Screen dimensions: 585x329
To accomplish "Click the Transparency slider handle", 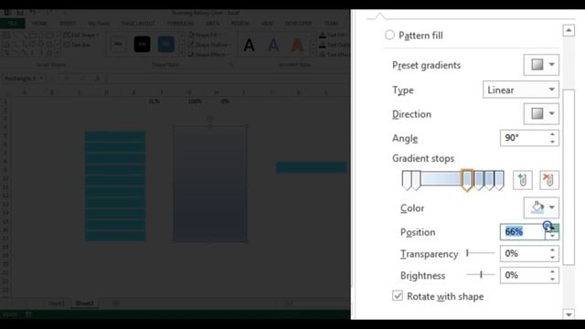I will coord(467,254).
